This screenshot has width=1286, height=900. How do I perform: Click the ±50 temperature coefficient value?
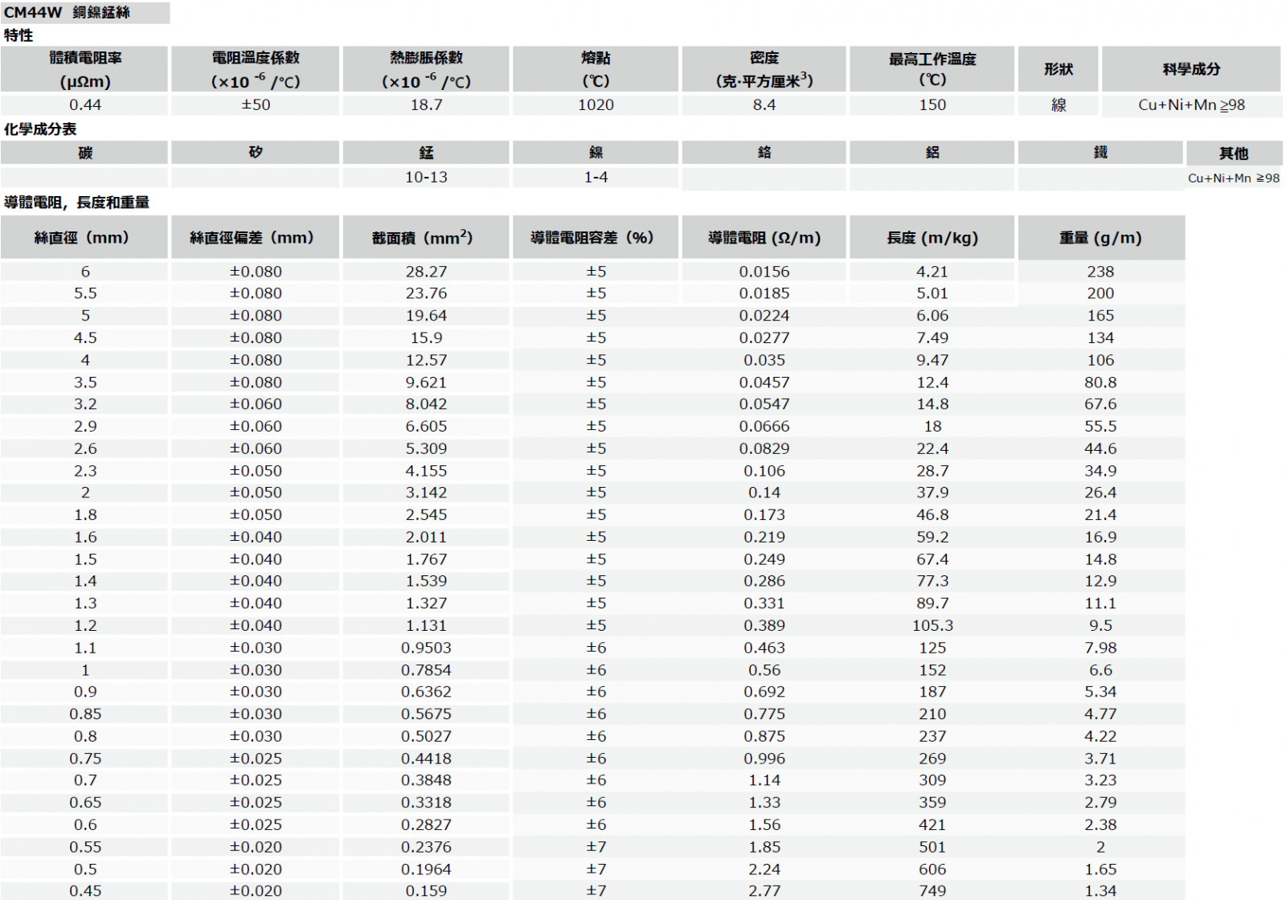point(256,104)
